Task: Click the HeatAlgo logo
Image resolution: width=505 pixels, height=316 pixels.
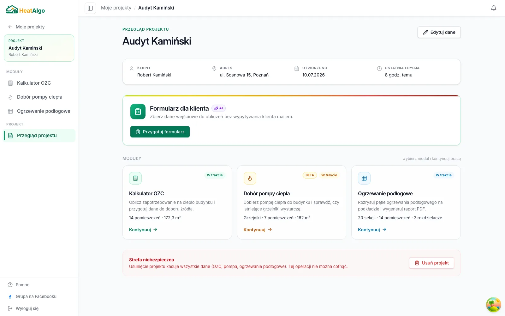Action: tap(26, 10)
